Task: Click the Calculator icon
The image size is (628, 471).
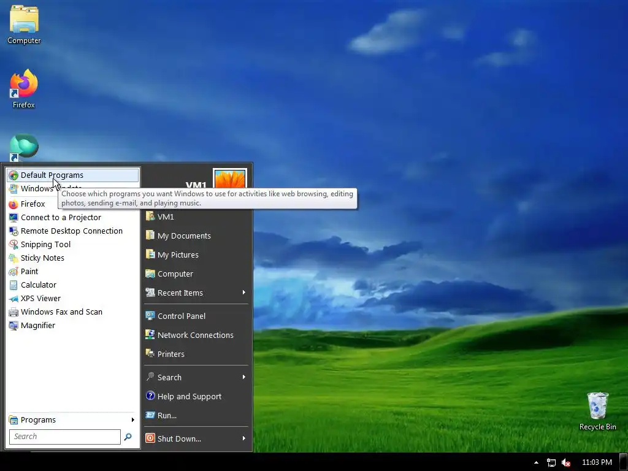Action: pyautogui.click(x=13, y=285)
